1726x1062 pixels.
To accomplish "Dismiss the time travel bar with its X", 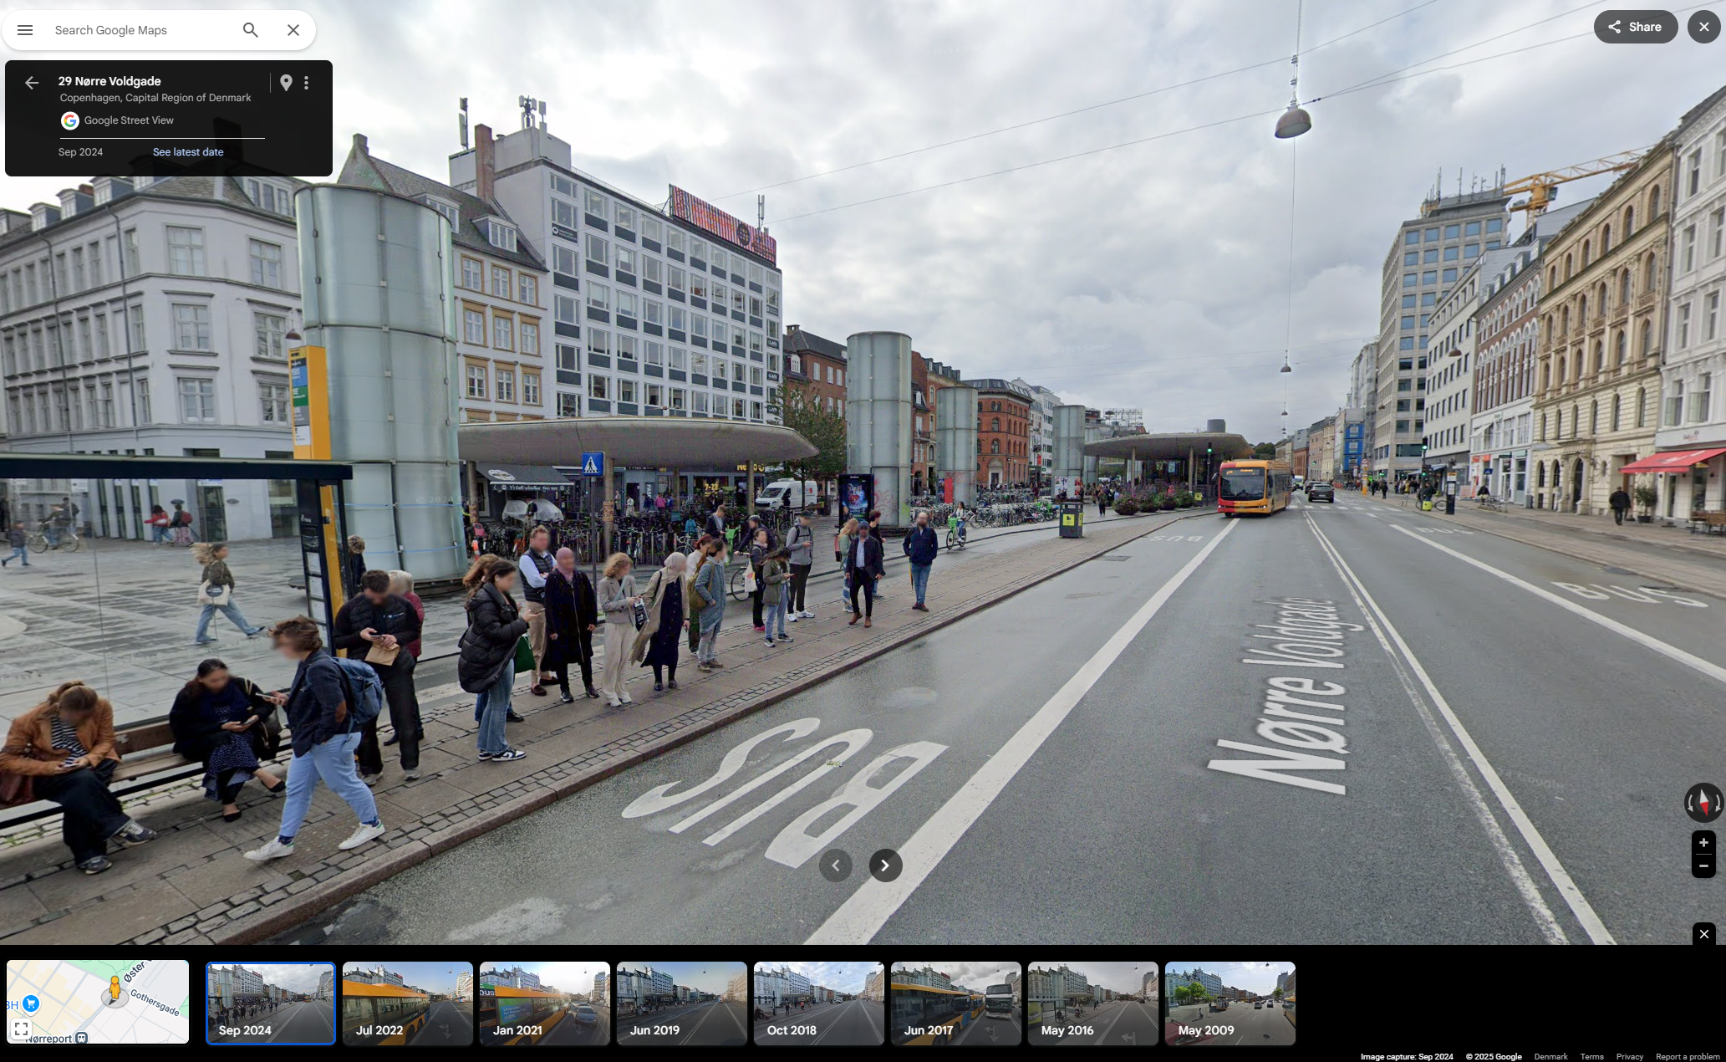I will click(1704, 933).
